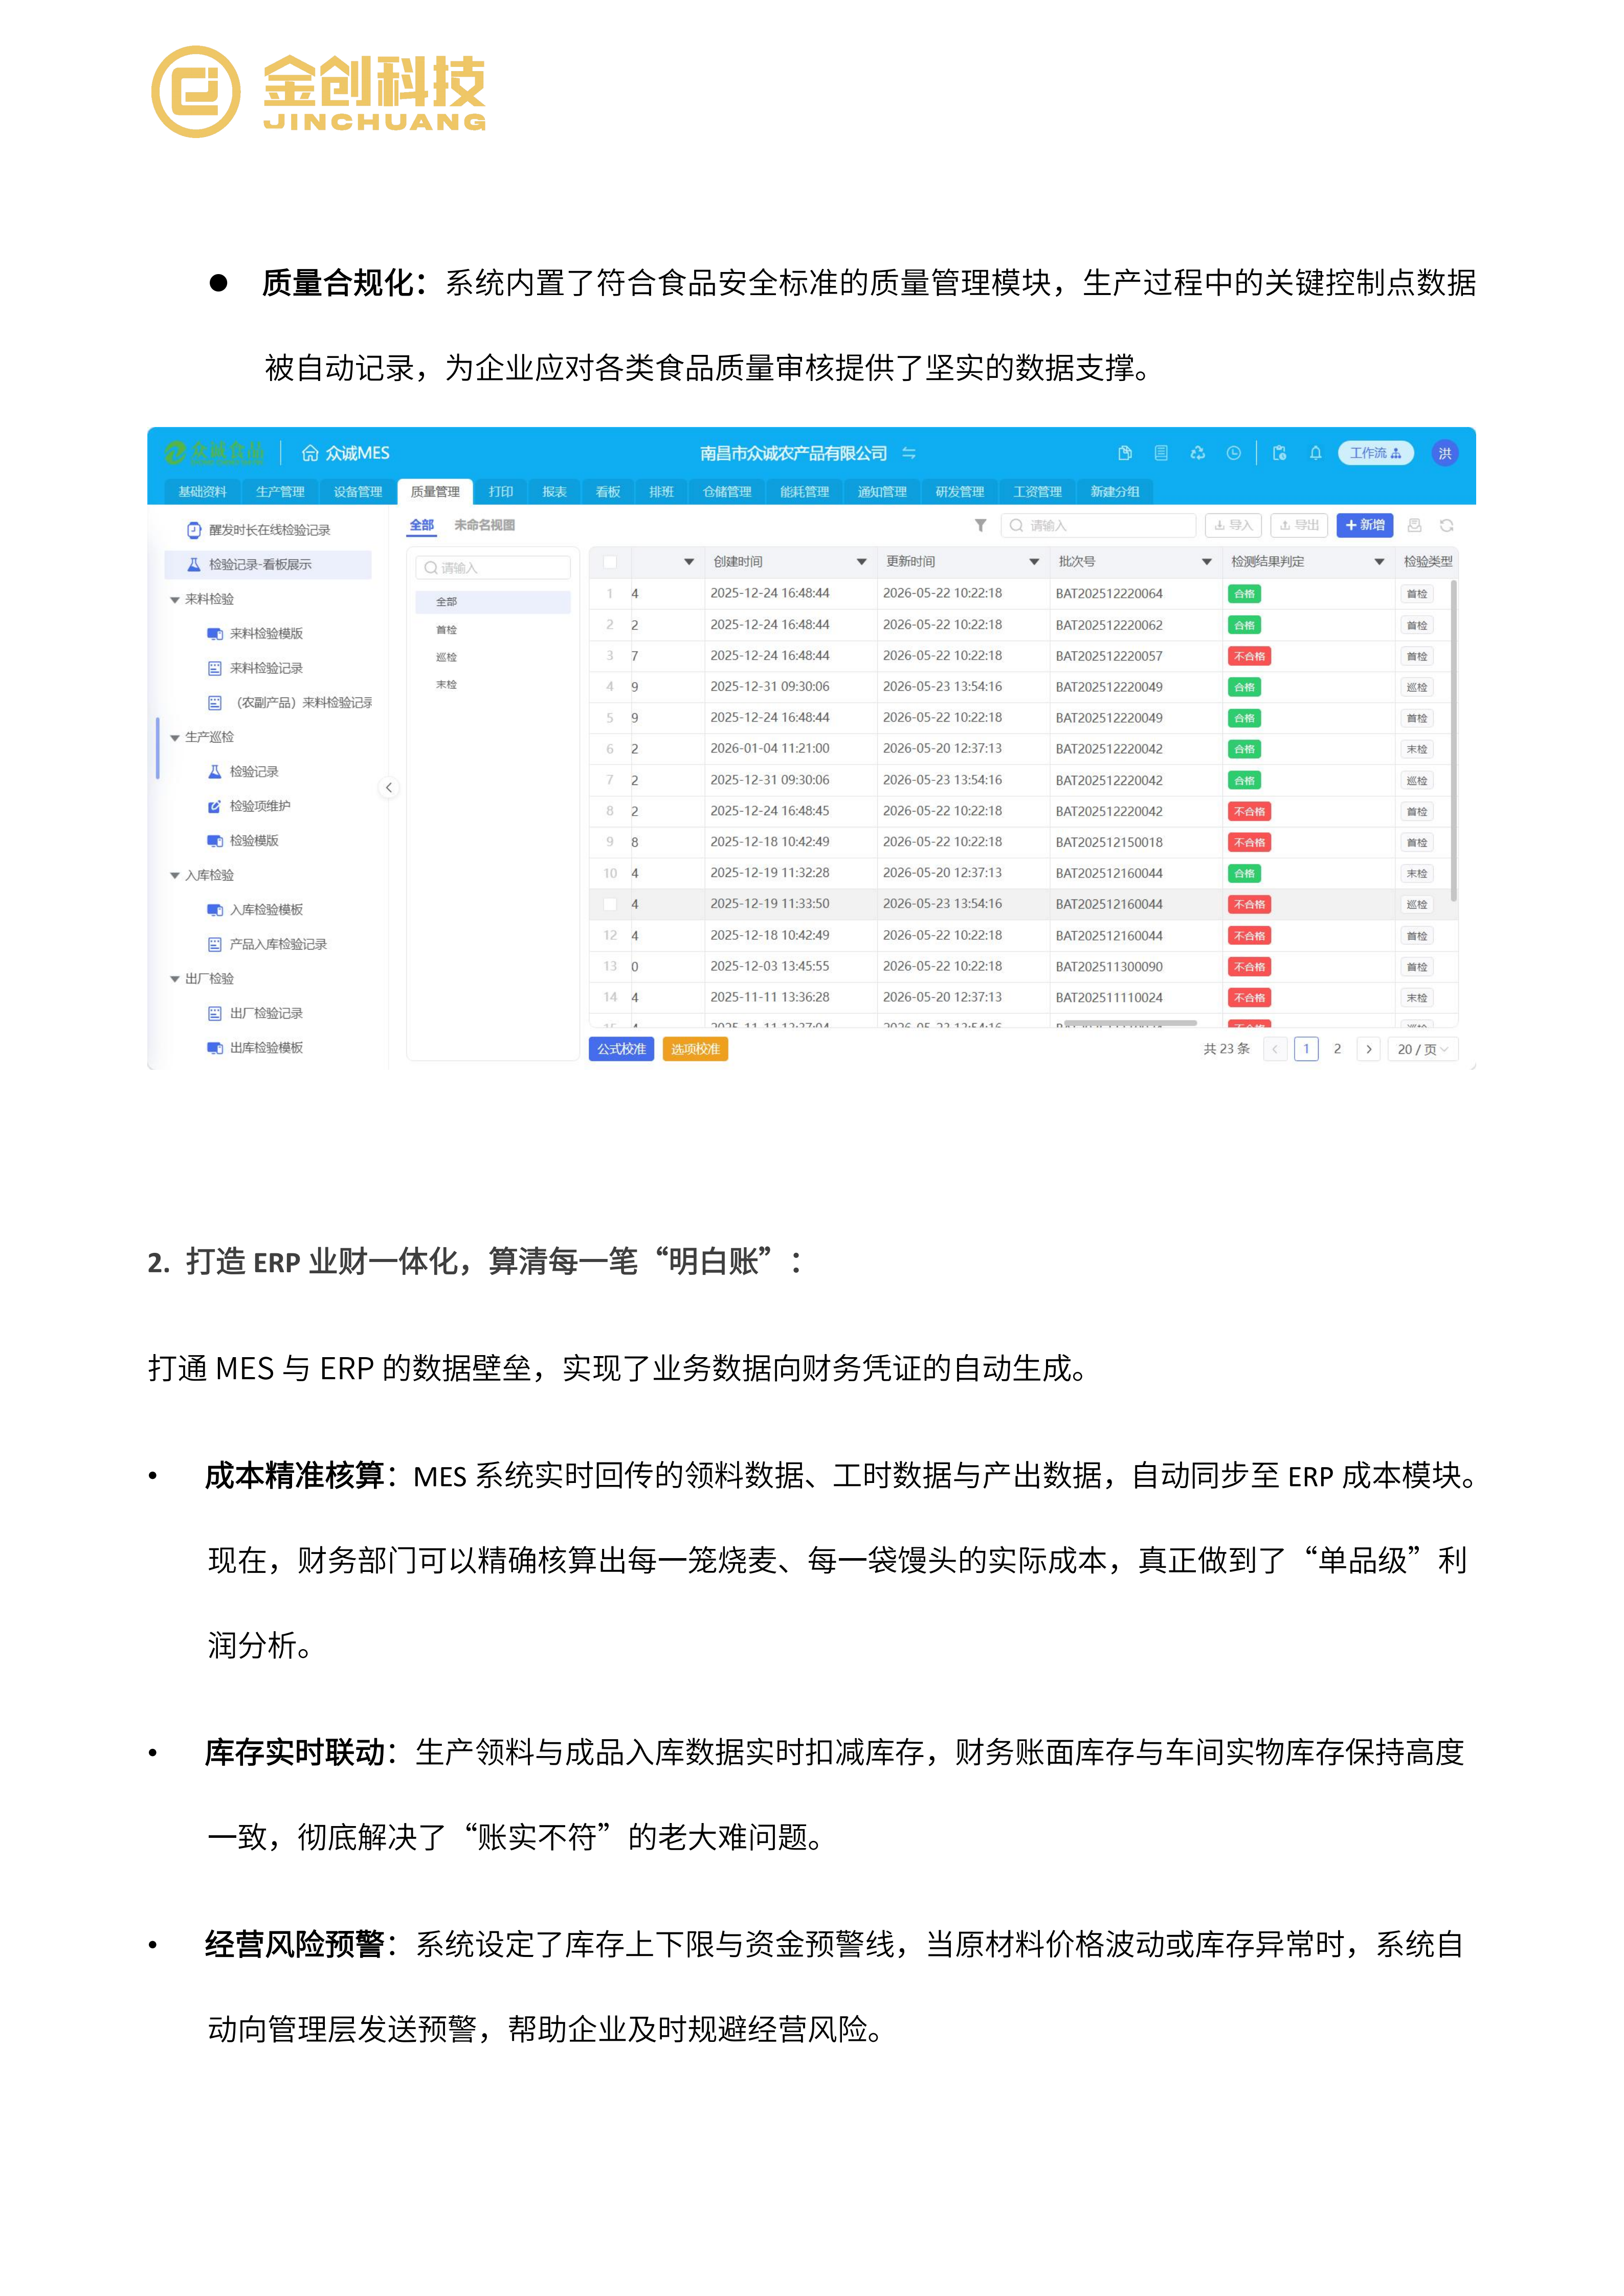
Task: Open the clock history icon in header
Action: (x=1234, y=453)
